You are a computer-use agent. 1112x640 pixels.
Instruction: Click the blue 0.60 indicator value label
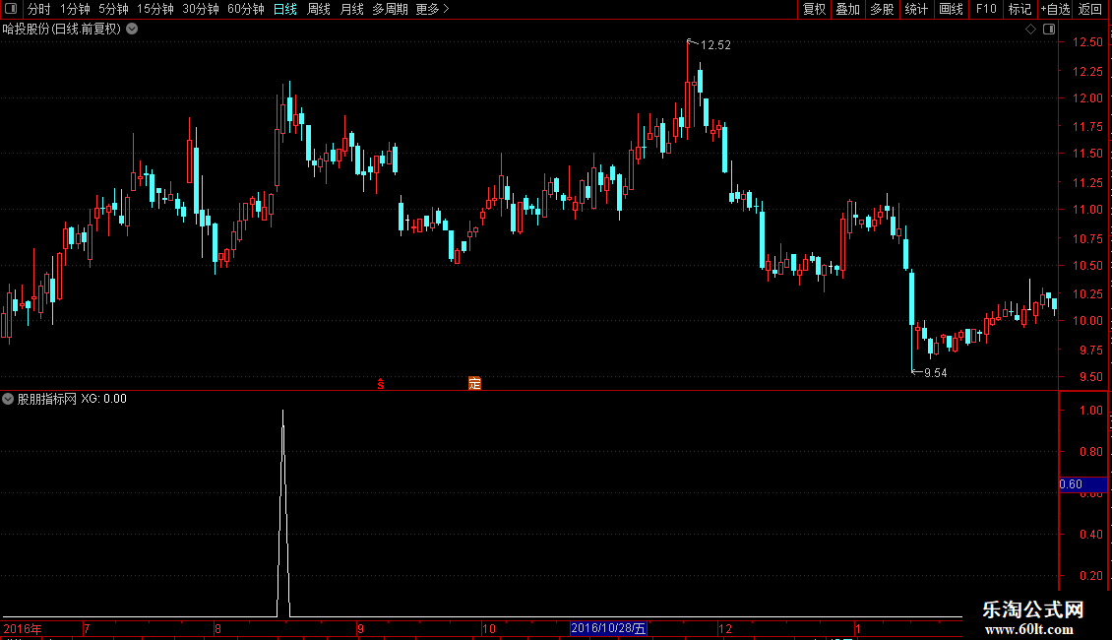pos(1082,484)
